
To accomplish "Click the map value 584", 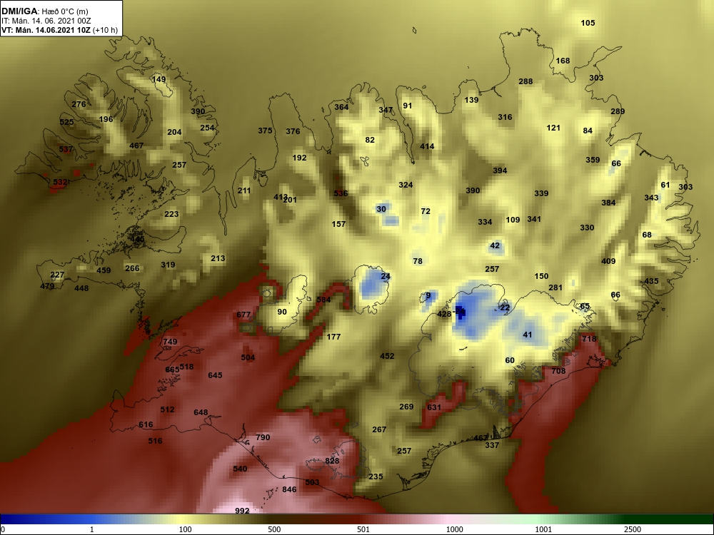I will tap(323, 300).
